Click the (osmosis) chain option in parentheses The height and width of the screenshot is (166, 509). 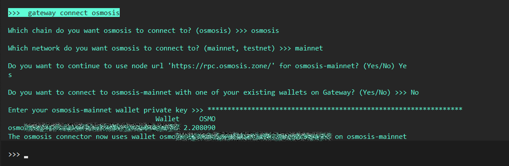tap(213, 31)
